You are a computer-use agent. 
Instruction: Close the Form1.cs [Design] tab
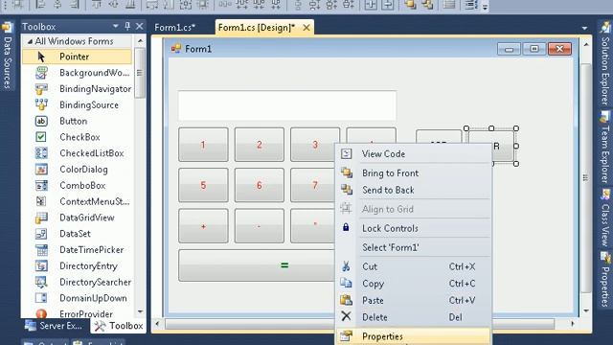pyautogui.click(x=306, y=28)
